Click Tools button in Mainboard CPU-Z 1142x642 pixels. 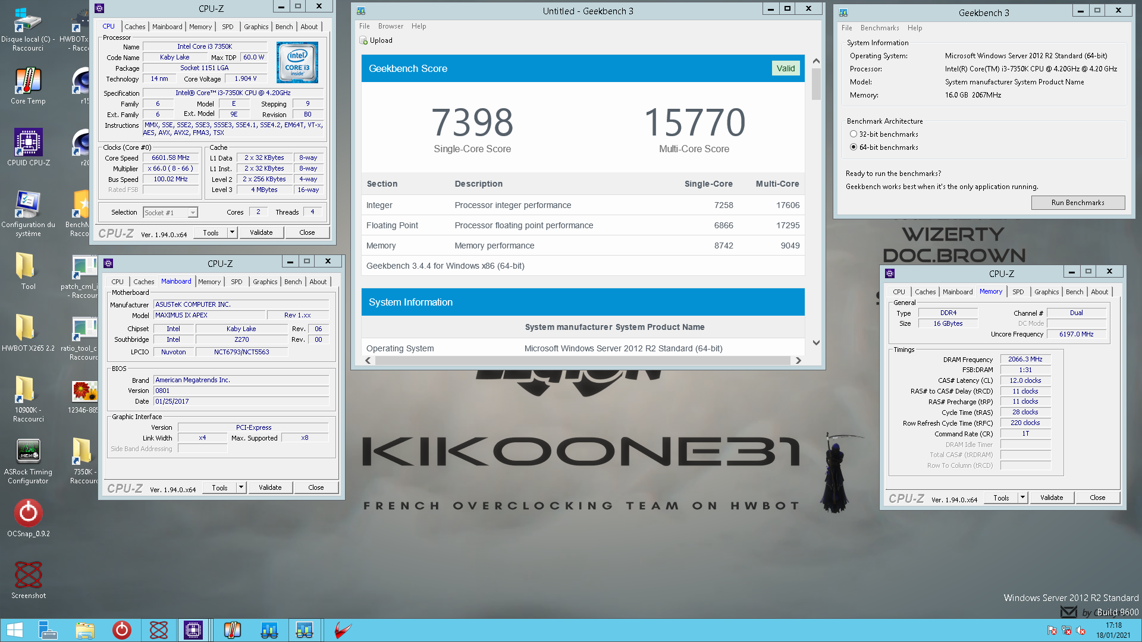pyautogui.click(x=219, y=487)
